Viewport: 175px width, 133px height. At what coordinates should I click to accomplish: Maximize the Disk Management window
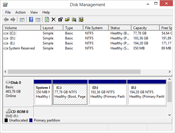(x=156, y=3)
